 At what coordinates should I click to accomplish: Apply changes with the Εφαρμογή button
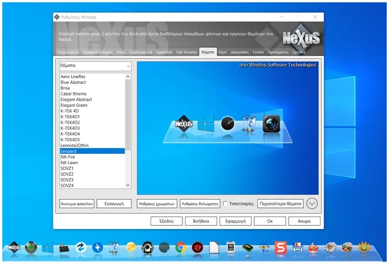point(235,221)
